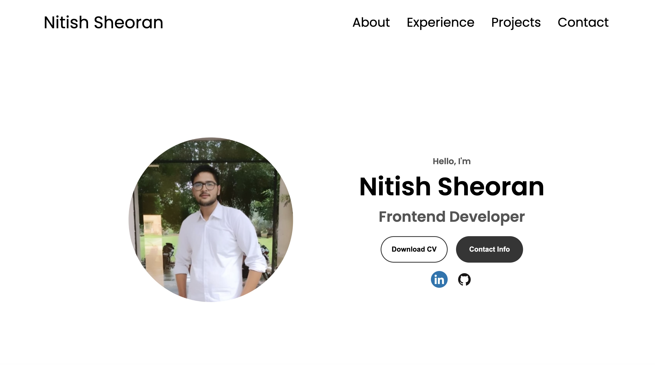This screenshot has height=365, width=655.
Task: Click the Nitish Sheoran logo in header
Action: [103, 22]
